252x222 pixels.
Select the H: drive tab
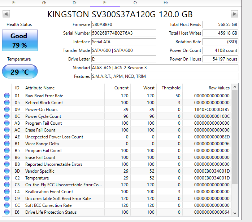[x=166, y=3]
